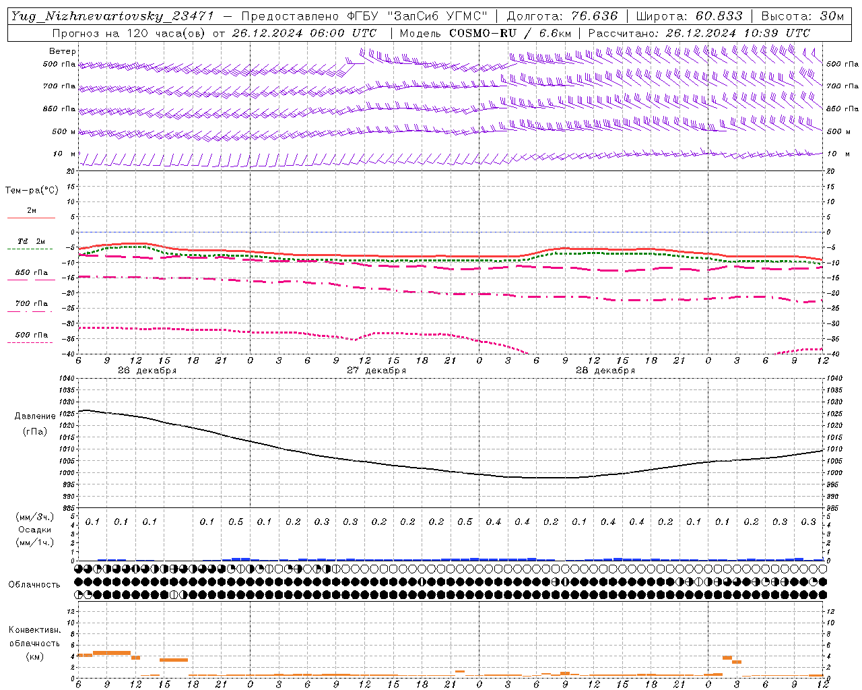Click the Осадки precipitation label
The width and height of the screenshot is (862, 690).
coord(35,530)
